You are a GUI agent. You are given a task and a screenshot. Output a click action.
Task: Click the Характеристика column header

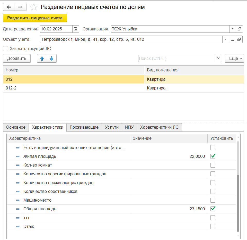pos(68,138)
